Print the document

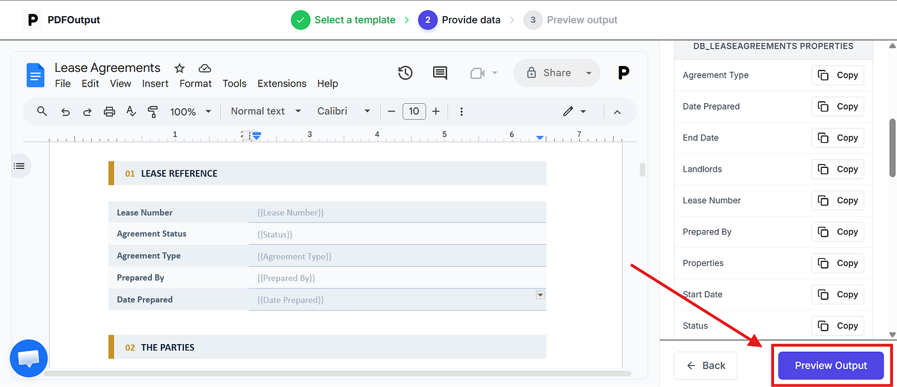[110, 111]
